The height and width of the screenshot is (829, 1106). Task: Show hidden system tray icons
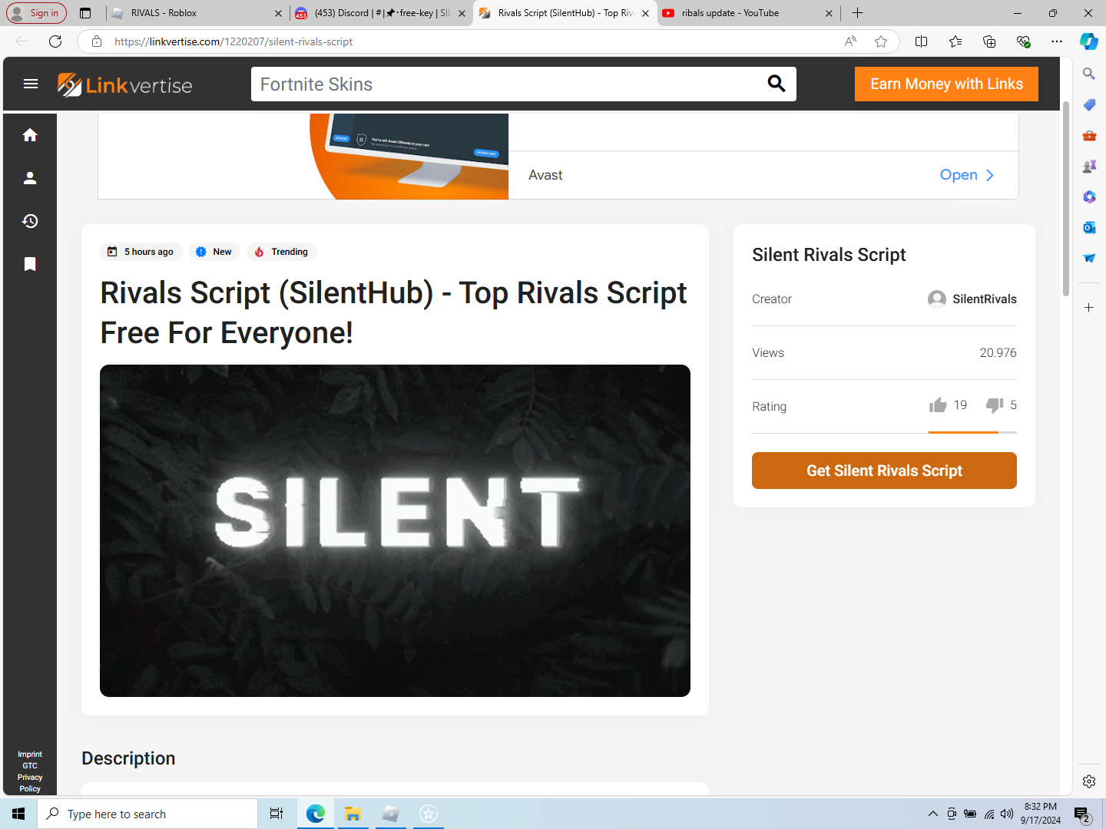[932, 814]
